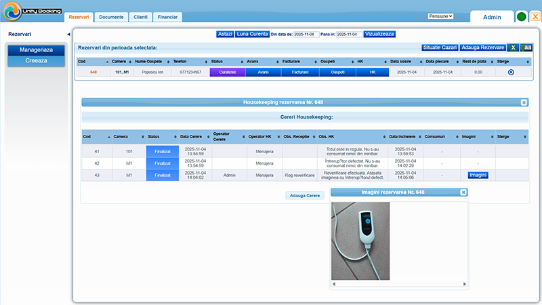Collapse the Rezervari sidebar with the arrow
Image resolution: width=542 pixels, height=305 pixels.
coord(68,34)
